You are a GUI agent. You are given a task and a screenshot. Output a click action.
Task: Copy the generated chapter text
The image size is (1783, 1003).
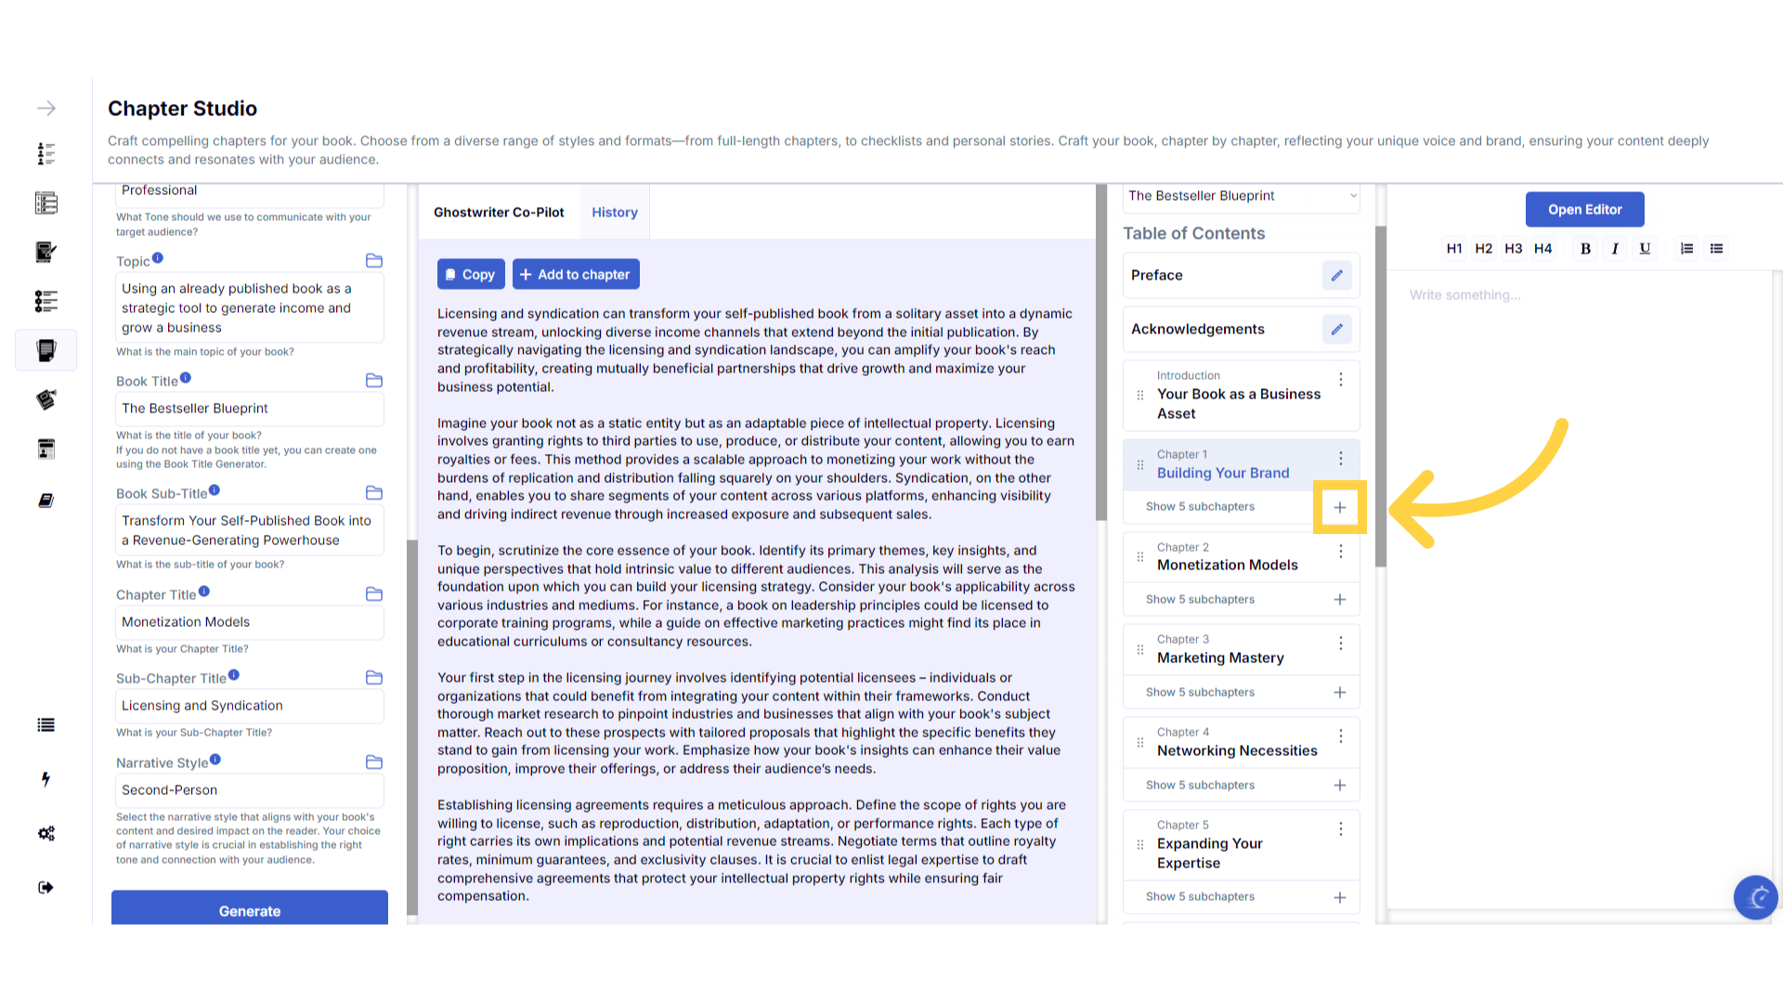pyautogui.click(x=471, y=275)
